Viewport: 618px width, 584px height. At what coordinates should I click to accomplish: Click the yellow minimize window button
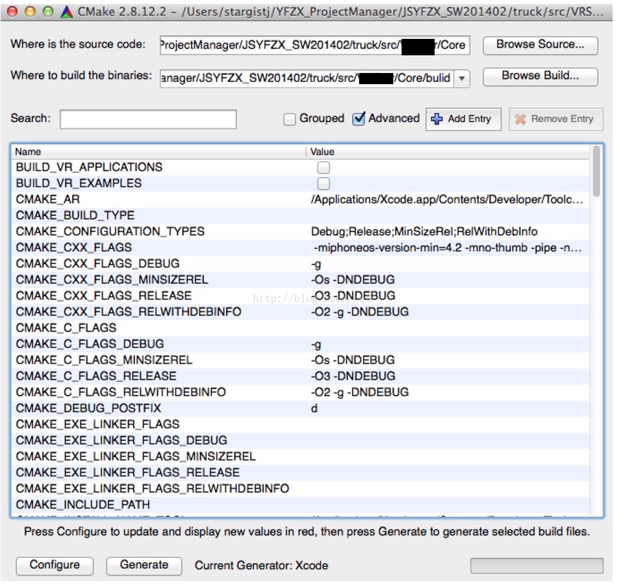tap(30, 12)
